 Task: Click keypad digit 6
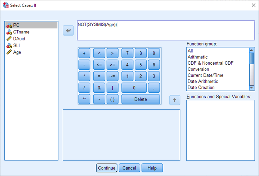pyautogui.click(x=154, y=65)
